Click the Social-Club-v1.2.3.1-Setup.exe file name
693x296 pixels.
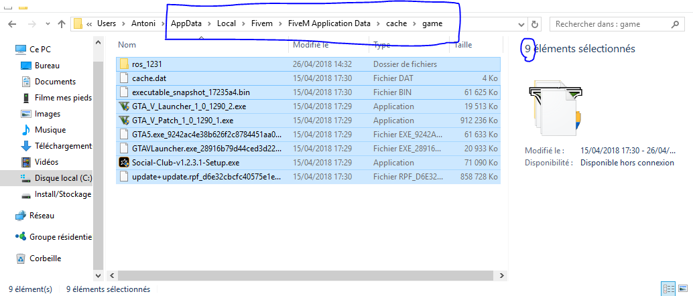point(186,163)
